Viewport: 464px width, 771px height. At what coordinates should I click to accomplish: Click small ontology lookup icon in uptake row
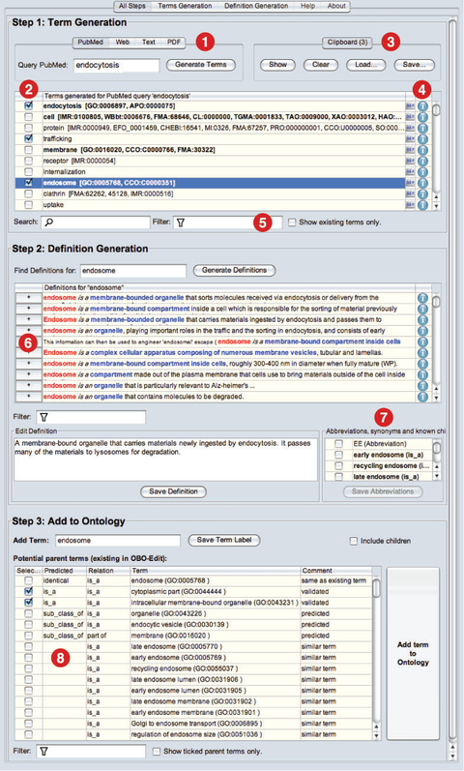(410, 204)
